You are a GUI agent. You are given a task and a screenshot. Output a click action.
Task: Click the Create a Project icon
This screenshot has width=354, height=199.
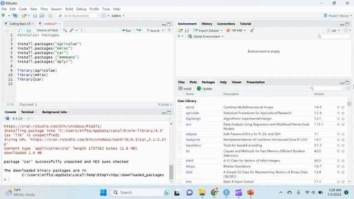15,15
